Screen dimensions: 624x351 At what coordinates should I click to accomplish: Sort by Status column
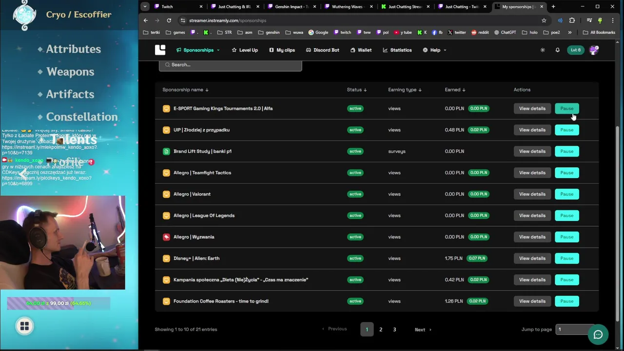pos(357,90)
